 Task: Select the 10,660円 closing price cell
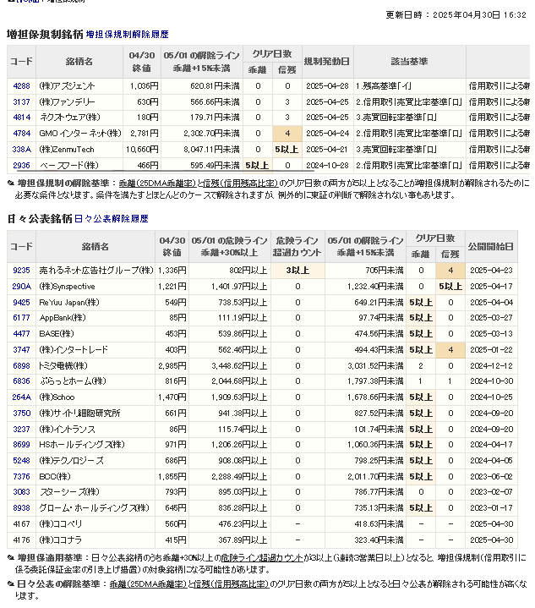142,150
